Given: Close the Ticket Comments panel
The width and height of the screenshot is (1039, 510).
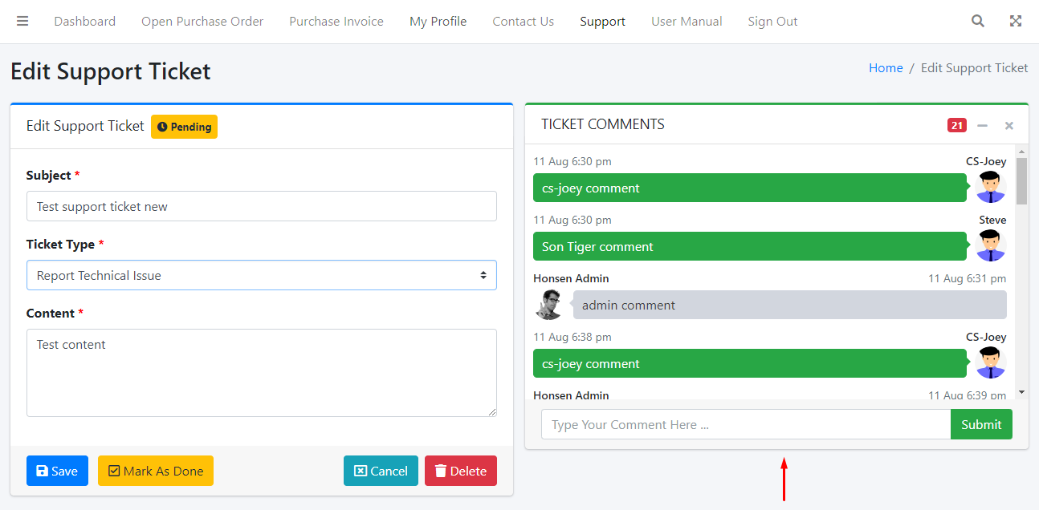Looking at the screenshot, I should [x=1009, y=125].
